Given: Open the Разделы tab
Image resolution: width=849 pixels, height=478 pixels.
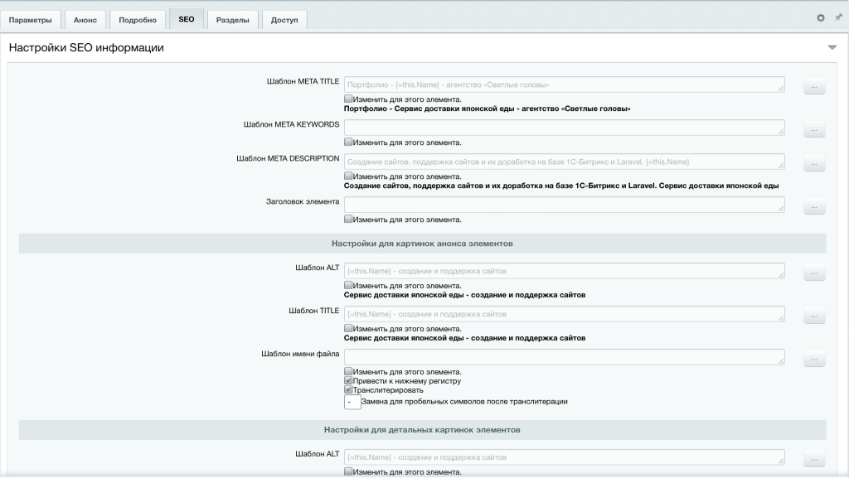Looking at the screenshot, I should tap(233, 20).
